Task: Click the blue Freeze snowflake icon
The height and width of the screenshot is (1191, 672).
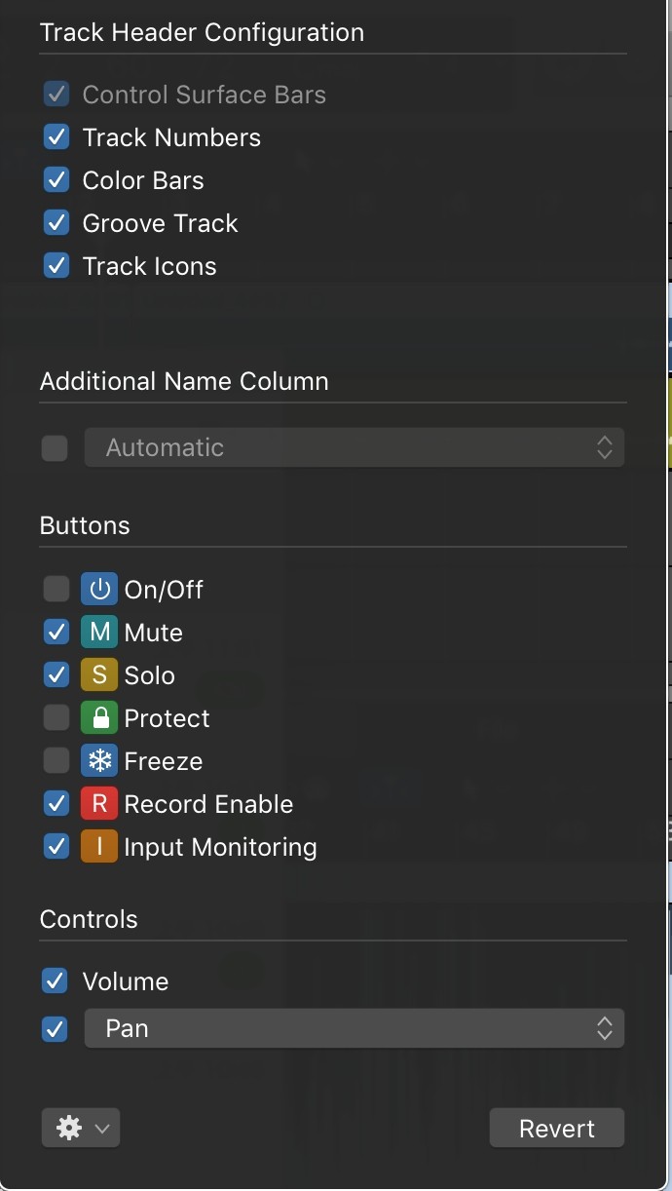Action: (x=99, y=761)
